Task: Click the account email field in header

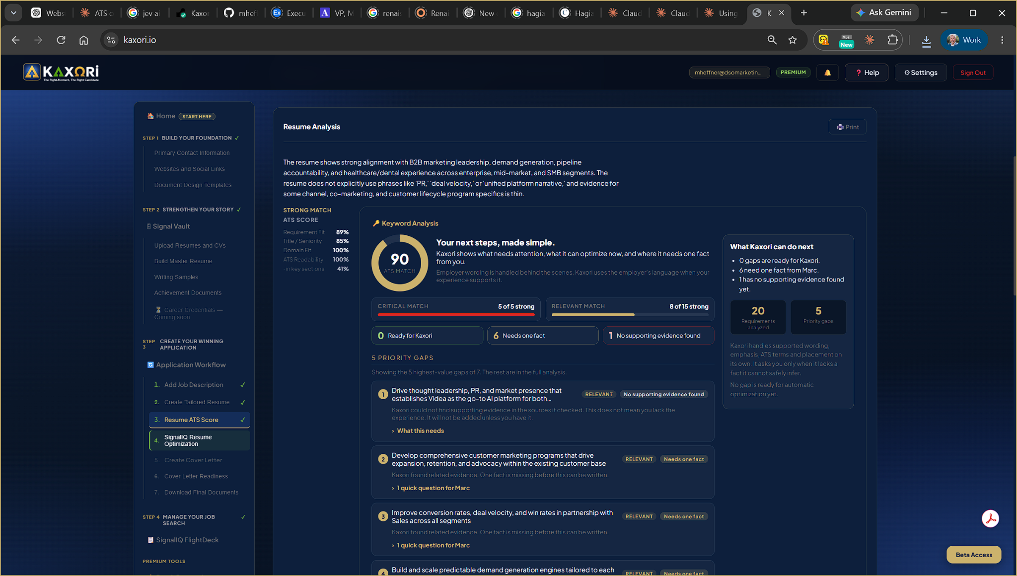Action: click(729, 72)
